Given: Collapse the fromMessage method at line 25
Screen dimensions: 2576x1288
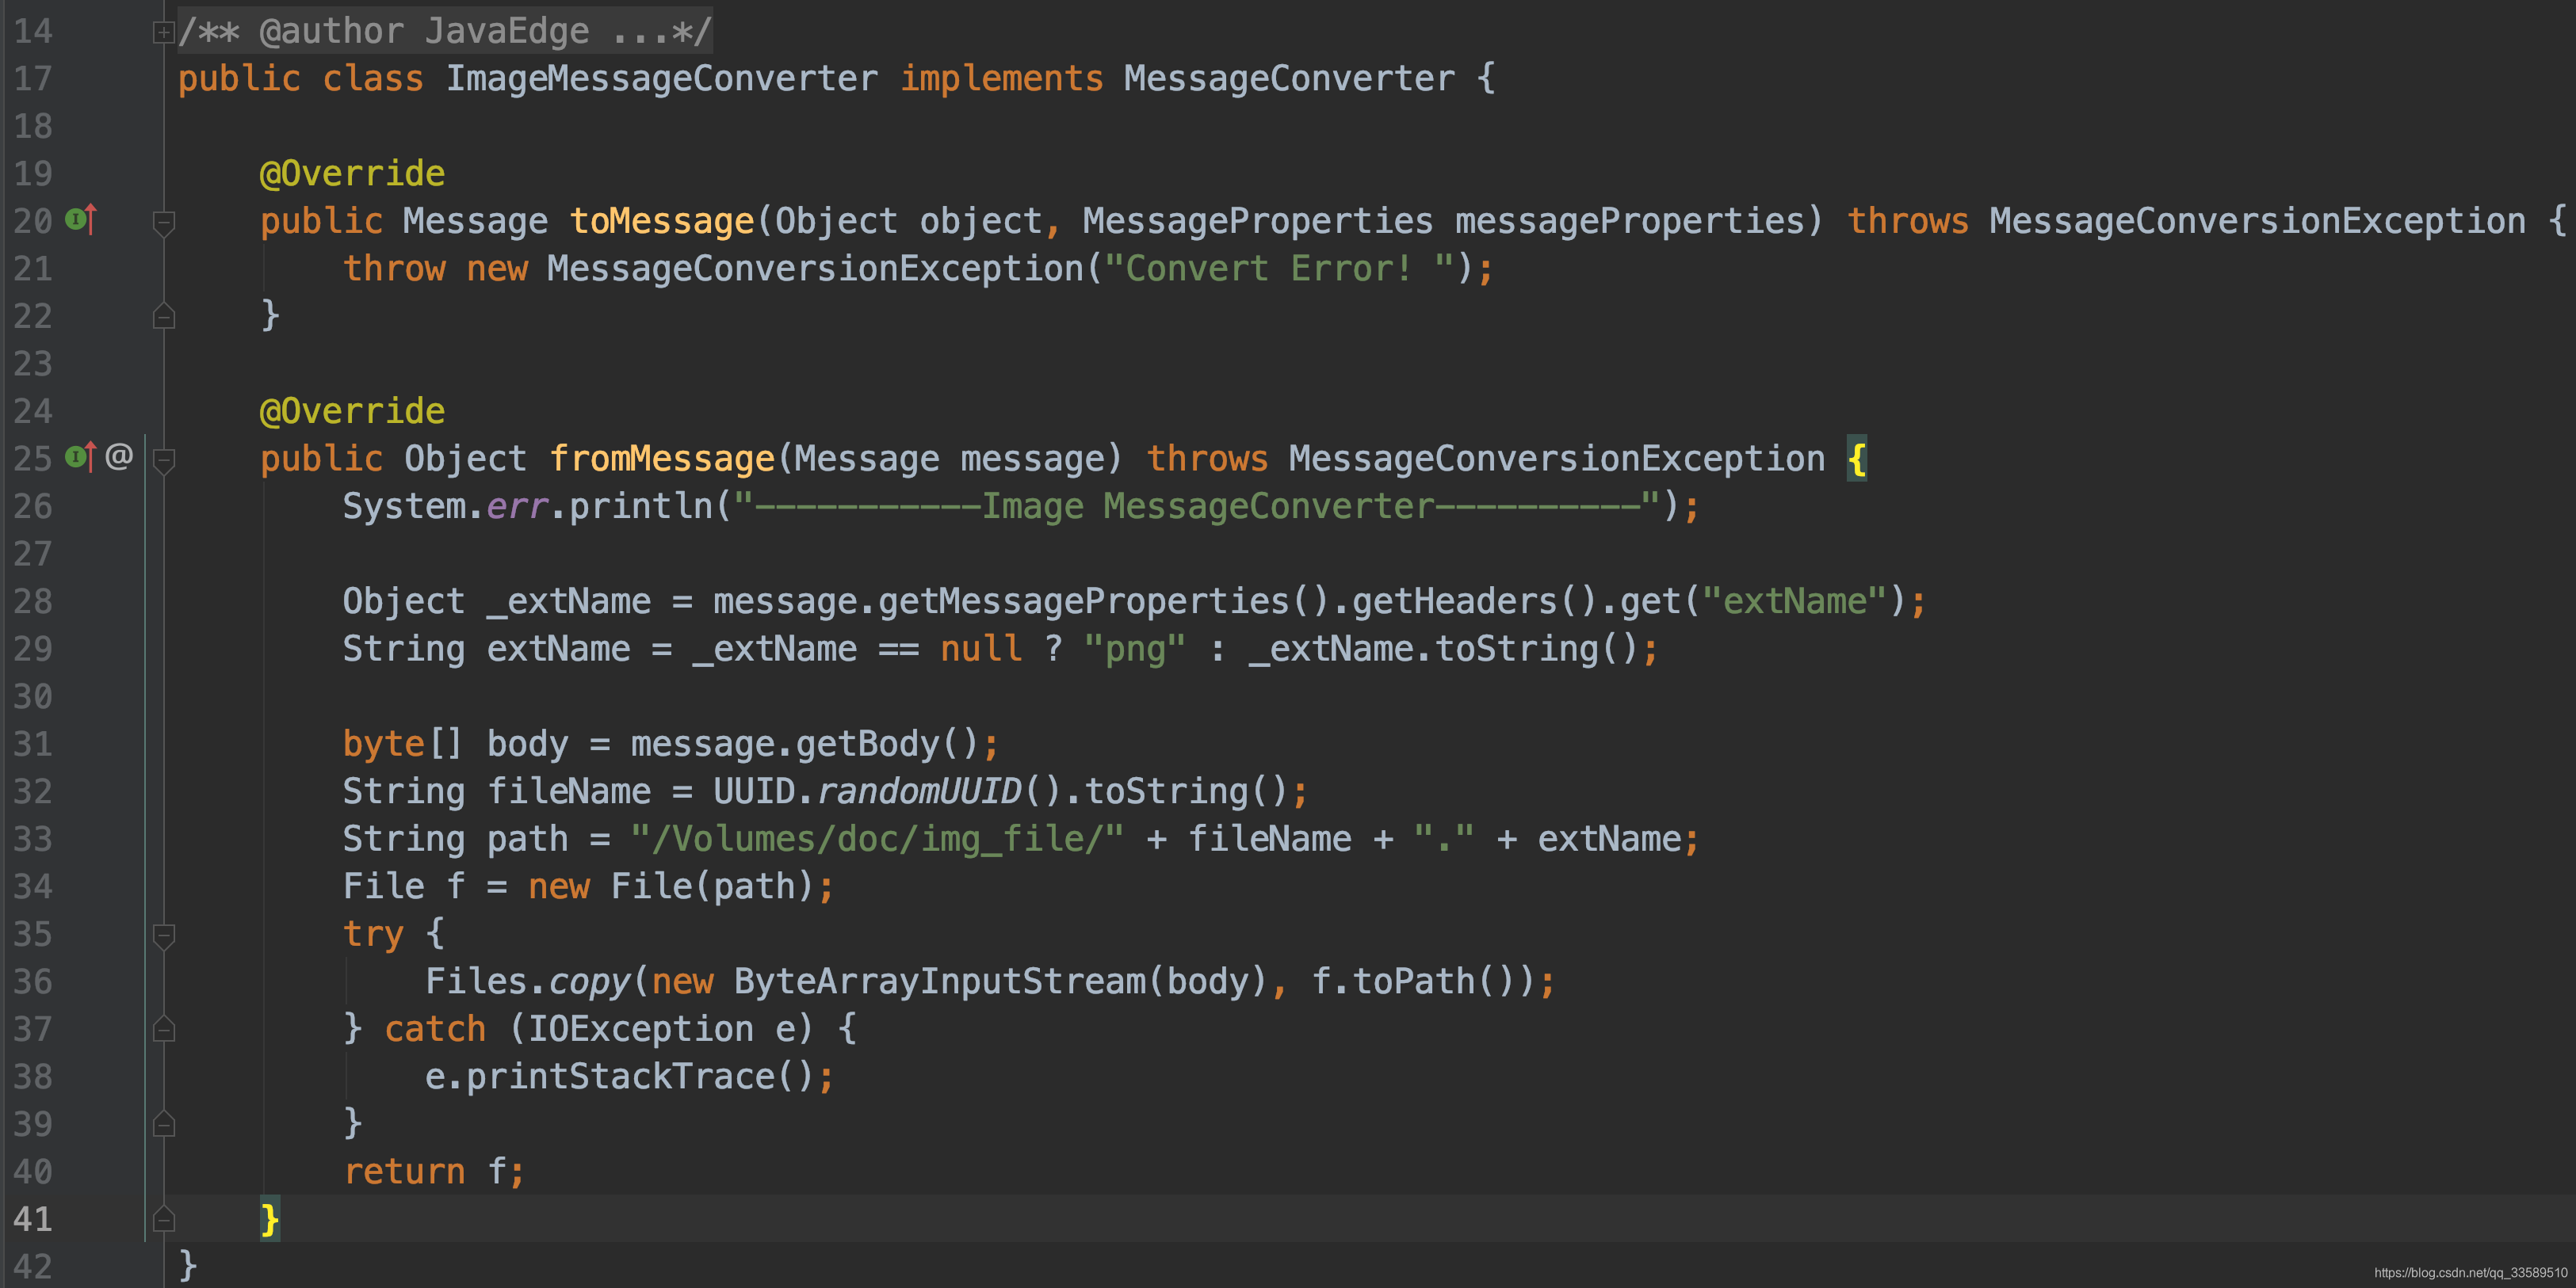Looking at the screenshot, I should pyautogui.click(x=164, y=459).
